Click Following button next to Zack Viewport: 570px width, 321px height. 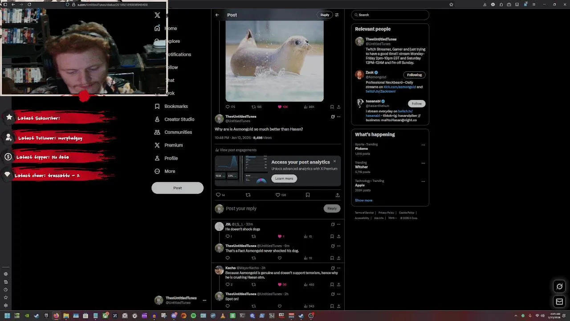pos(414,75)
